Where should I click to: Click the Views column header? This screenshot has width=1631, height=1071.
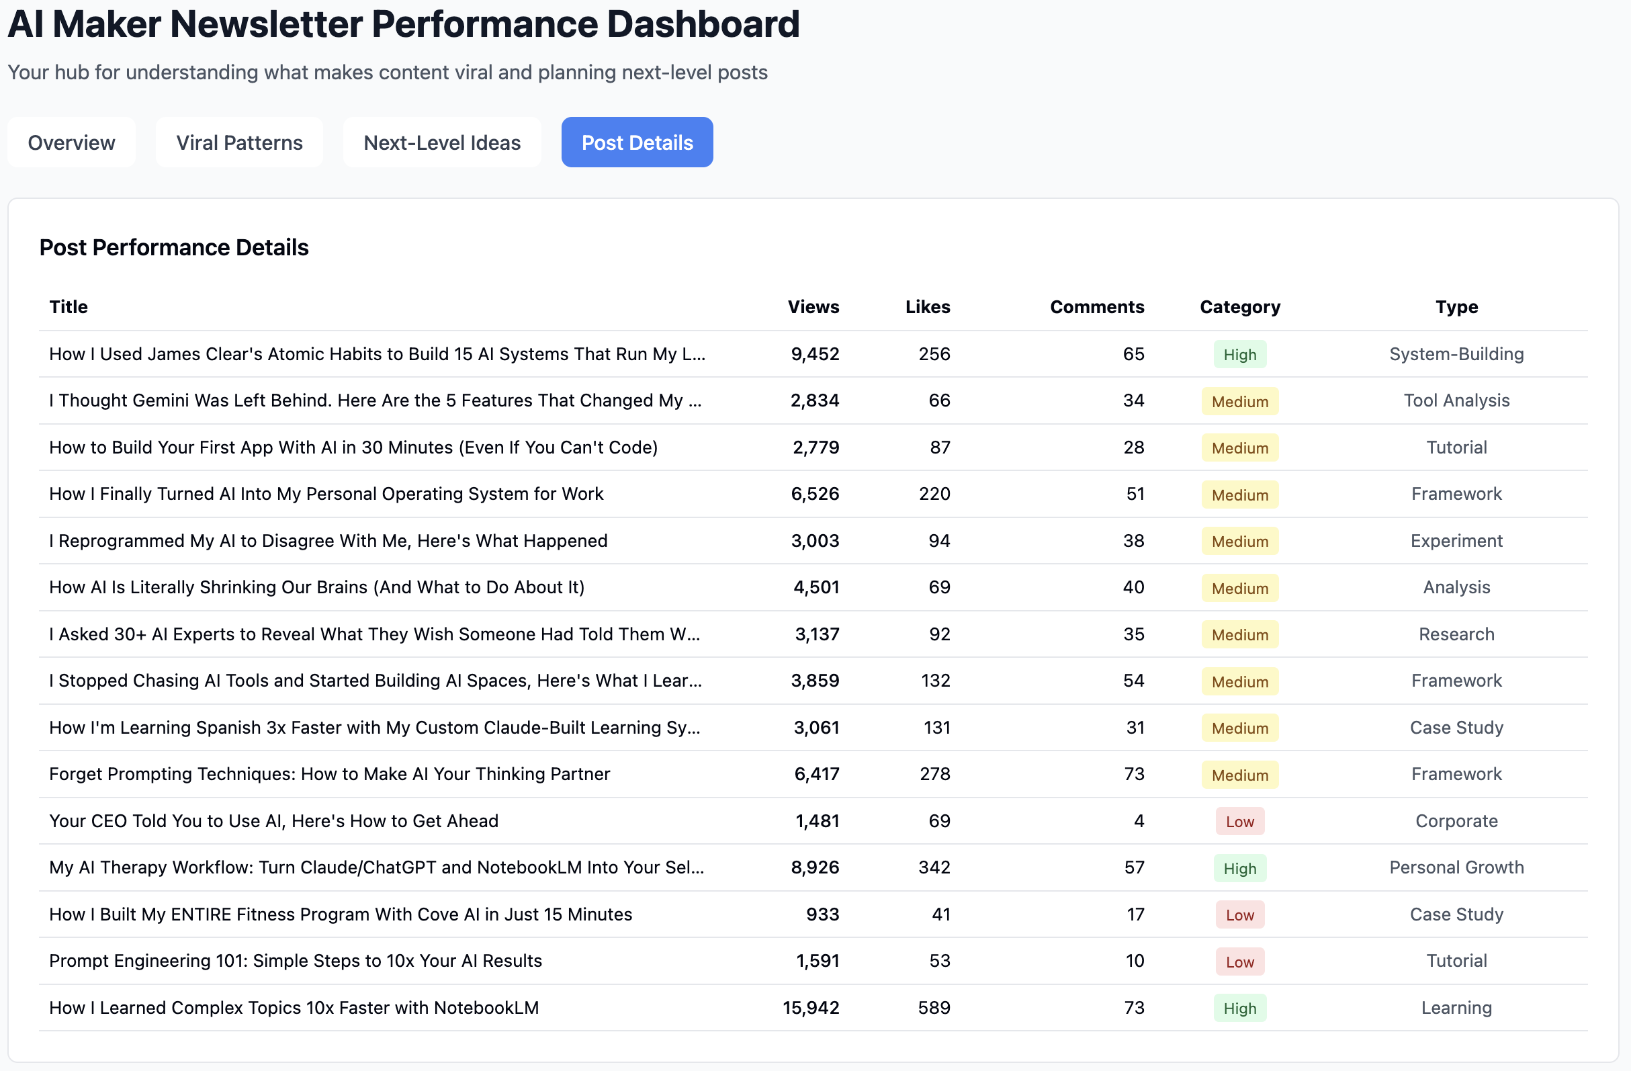click(x=813, y=306)
